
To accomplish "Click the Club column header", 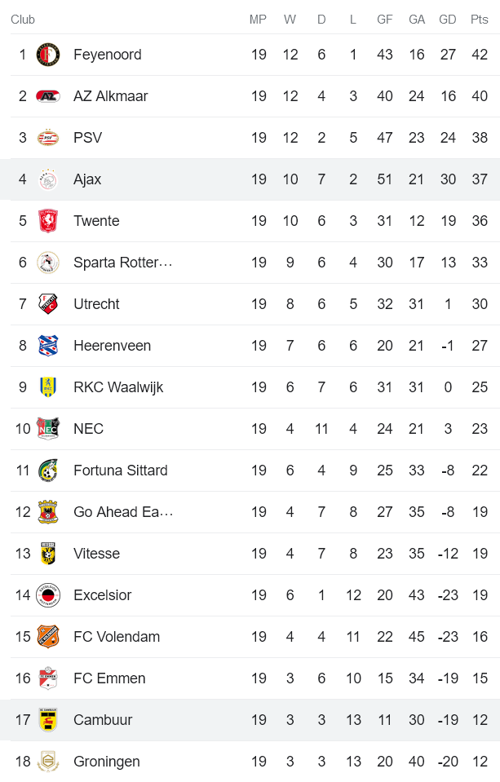I will click(x=23, y=20).
